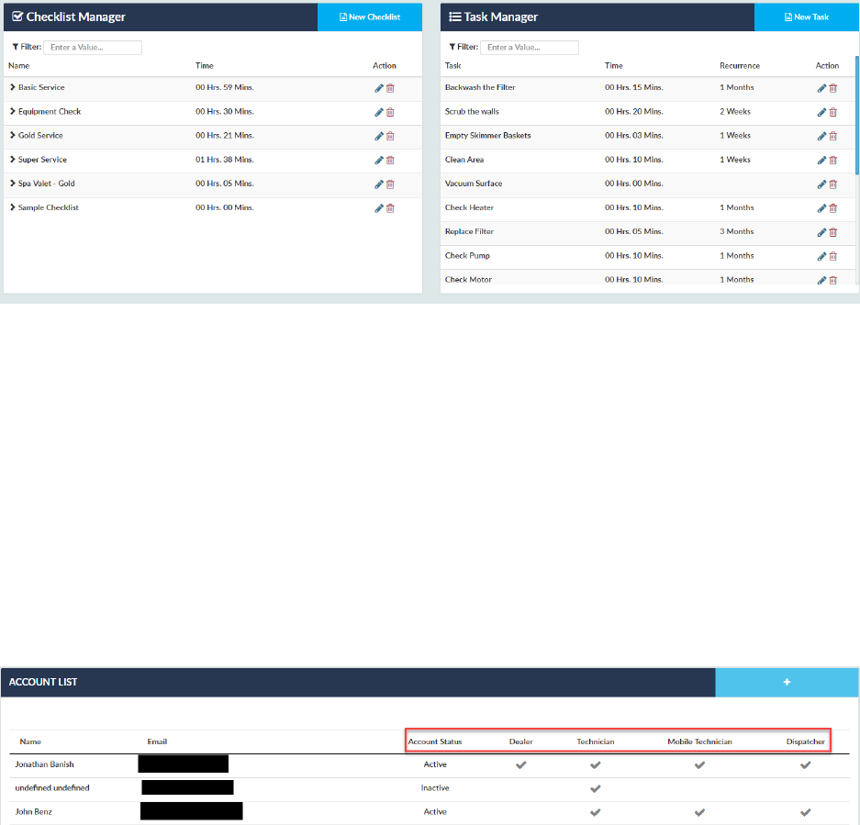
Task: Toggle Technician checkmark for undefined undefined
Action: pyautogui.click(x=595, y=788)
